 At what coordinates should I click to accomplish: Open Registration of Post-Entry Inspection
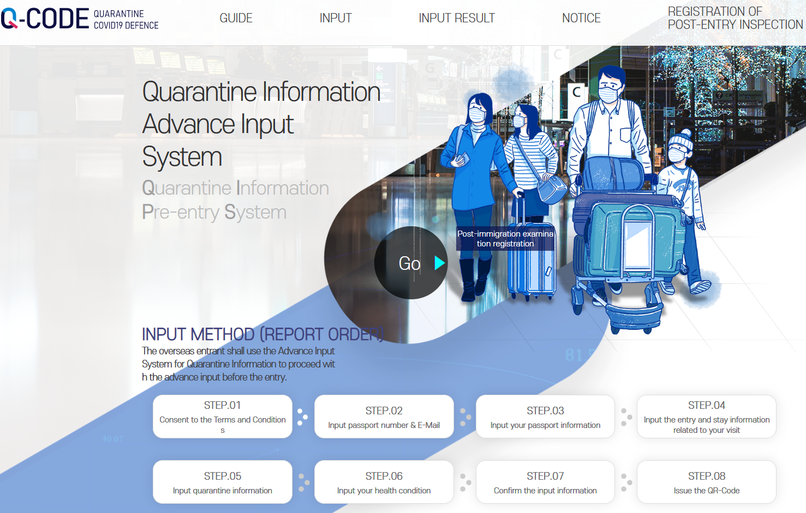[x=735, y=19]
